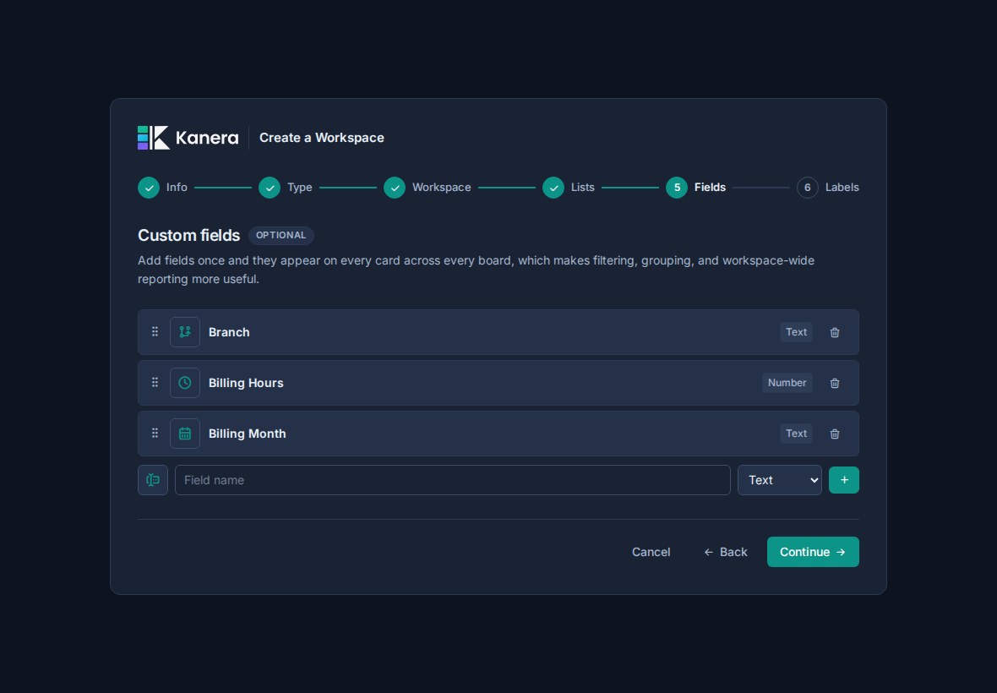Click the calendar icon beside Billing Month
This screenshot has height=693, width=997.
[185, 434]
